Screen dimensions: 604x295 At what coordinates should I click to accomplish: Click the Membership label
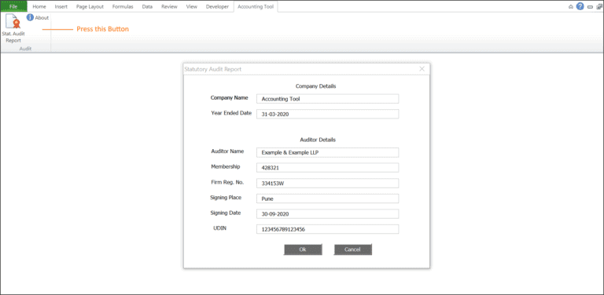pyautogui.click(x=226, y=166)
